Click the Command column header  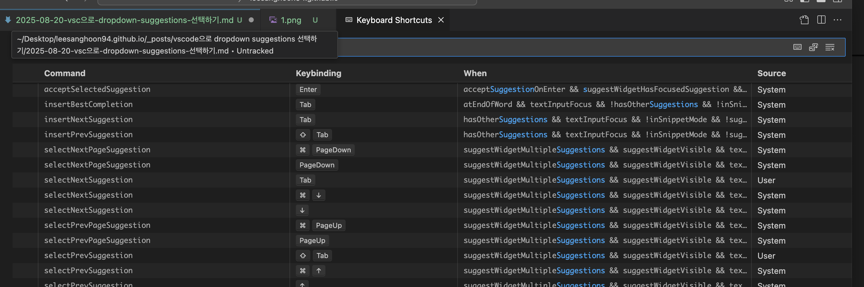pos(65,73)
